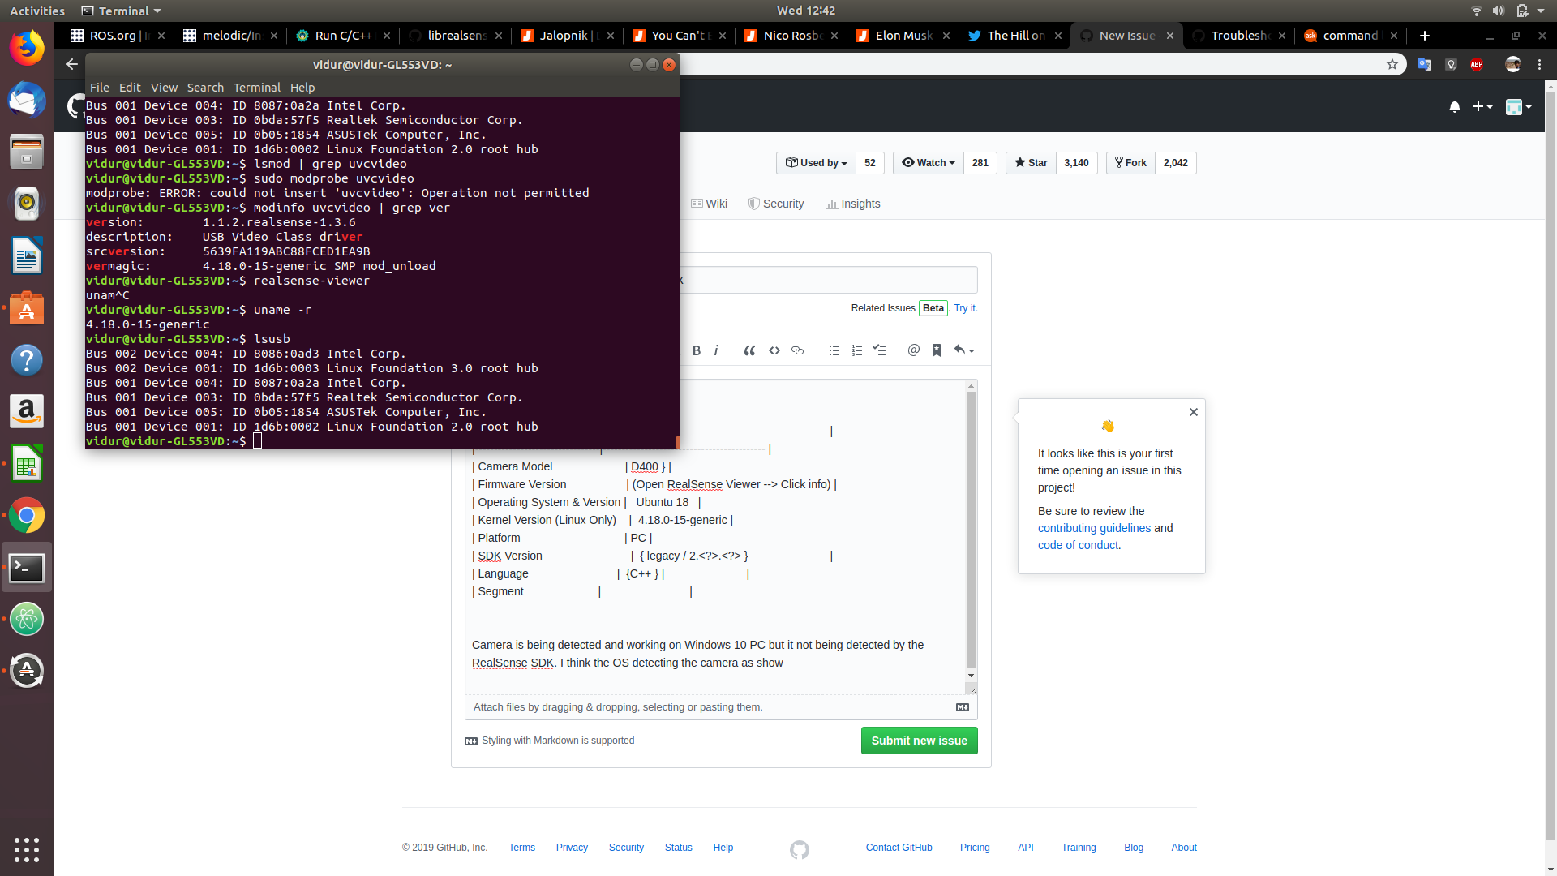
Task: Open saved replies with the bookmark icon
Action: click(x=937, y=350)
